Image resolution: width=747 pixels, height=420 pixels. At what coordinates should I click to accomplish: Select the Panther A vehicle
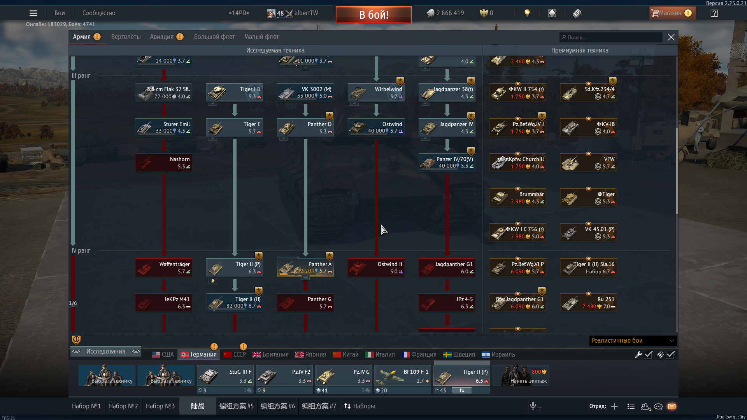tap(305, 268)
